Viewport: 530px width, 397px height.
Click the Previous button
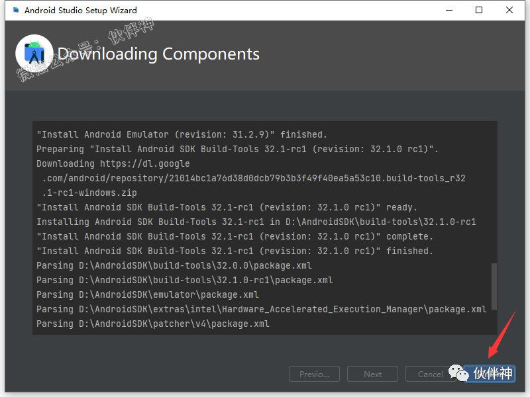[x=314, y=374]
